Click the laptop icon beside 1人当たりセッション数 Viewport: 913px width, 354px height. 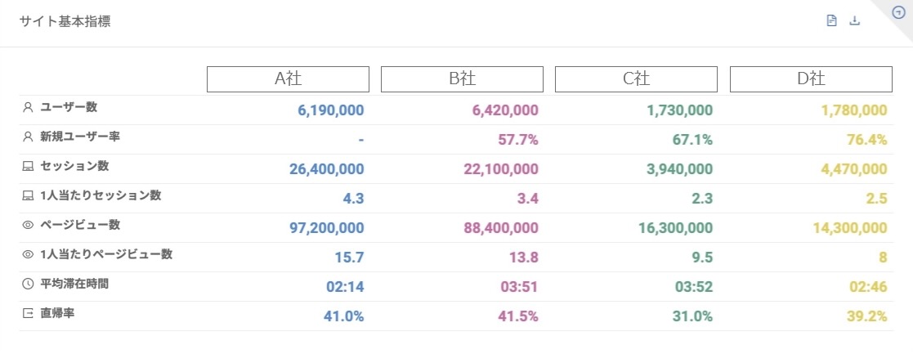click(x=28, y=195)
